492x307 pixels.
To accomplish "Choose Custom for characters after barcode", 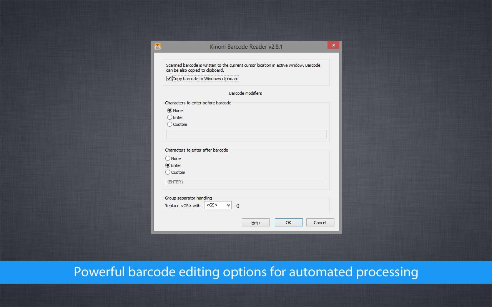I will (168, 172).
